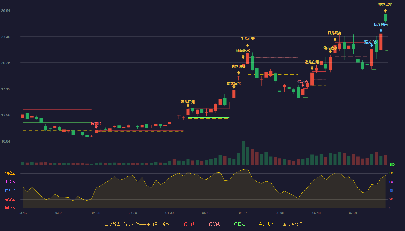405x231 pixels.
Task: Click the 04-30 date label
Action: point(170,213)
